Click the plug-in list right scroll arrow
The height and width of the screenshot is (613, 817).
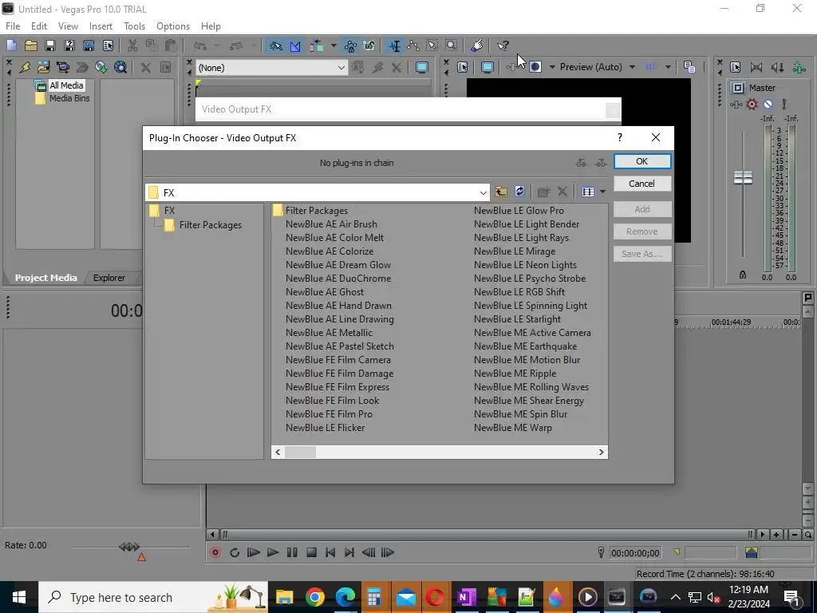(602, 453)
